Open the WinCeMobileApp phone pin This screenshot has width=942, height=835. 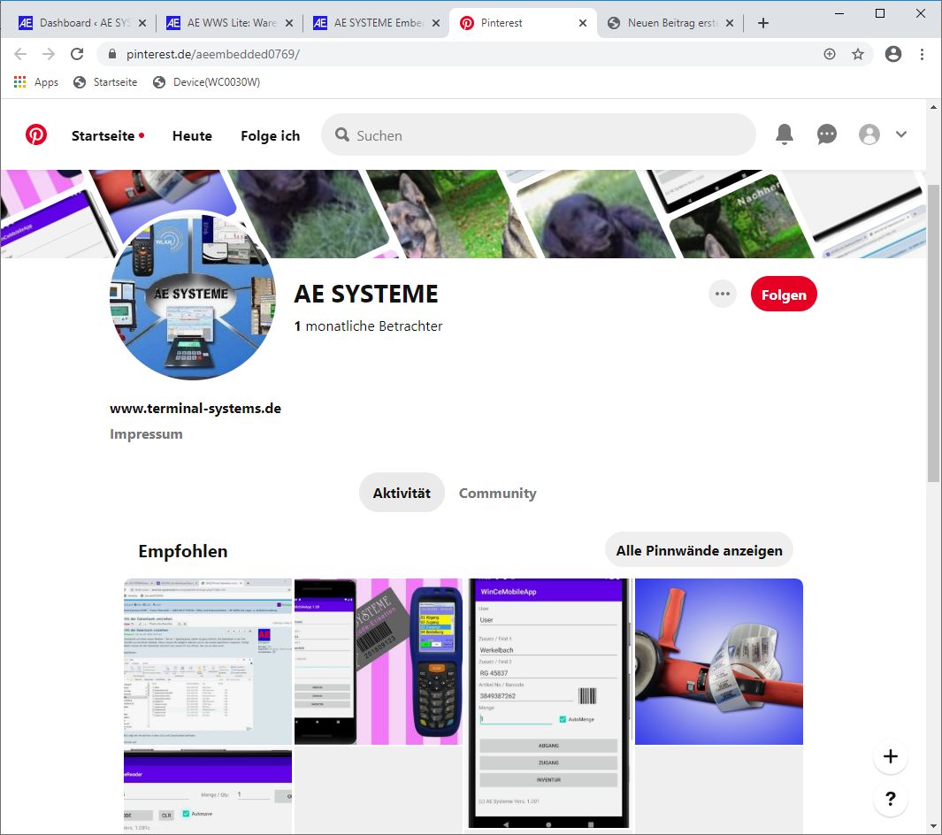tap(549, 703)
